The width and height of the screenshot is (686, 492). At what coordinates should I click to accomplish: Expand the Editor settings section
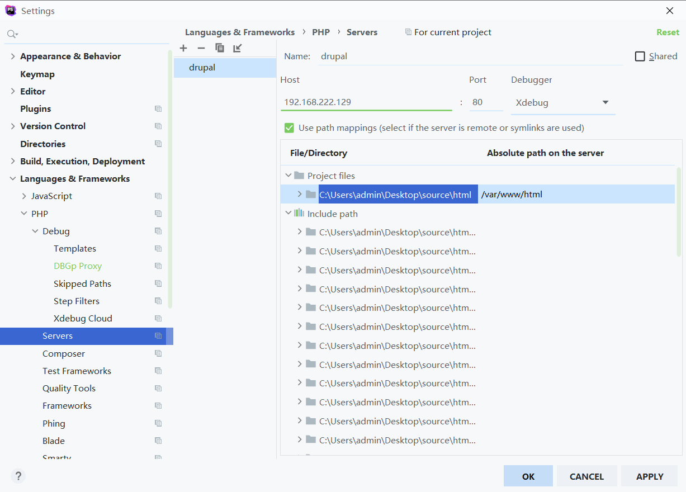pyautogui.click(x=13, y=91)
